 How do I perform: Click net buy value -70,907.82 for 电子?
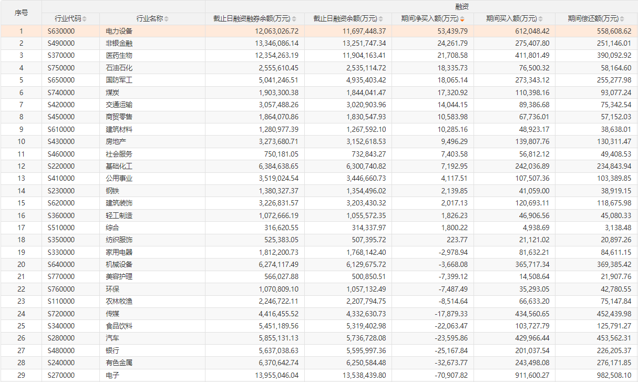coord(448,375)
